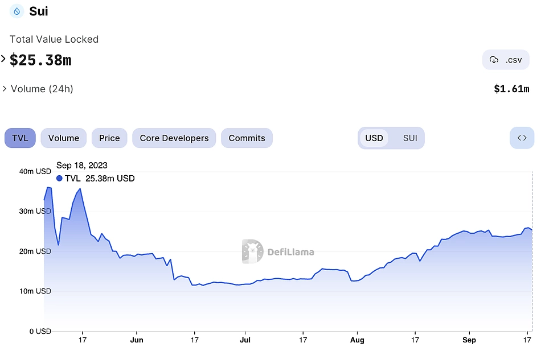The image size is (541, 347).
Task: Click the blue TVL legend dot
Action: 59,178
